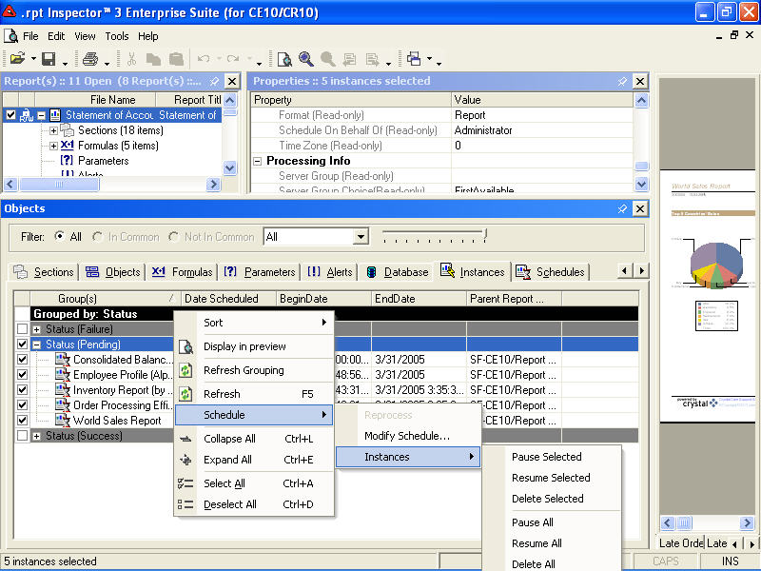Screen dimensions: 761x571
Task: Click the Undo arrow icon
Action: pyautogui.click(x=204, y=59)
